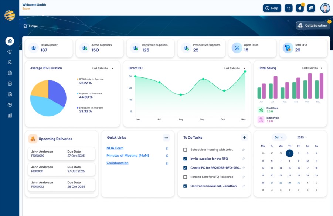Image resolution: width=333 pixels, height=216 pixels.
Task: Open the notifications bell icon
Action: tap(300, 8)
